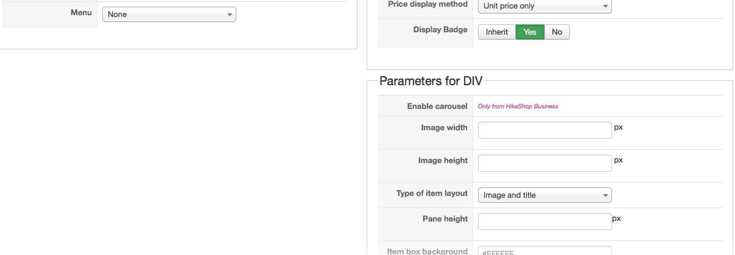Click into the Image height text box

[544, 163]
